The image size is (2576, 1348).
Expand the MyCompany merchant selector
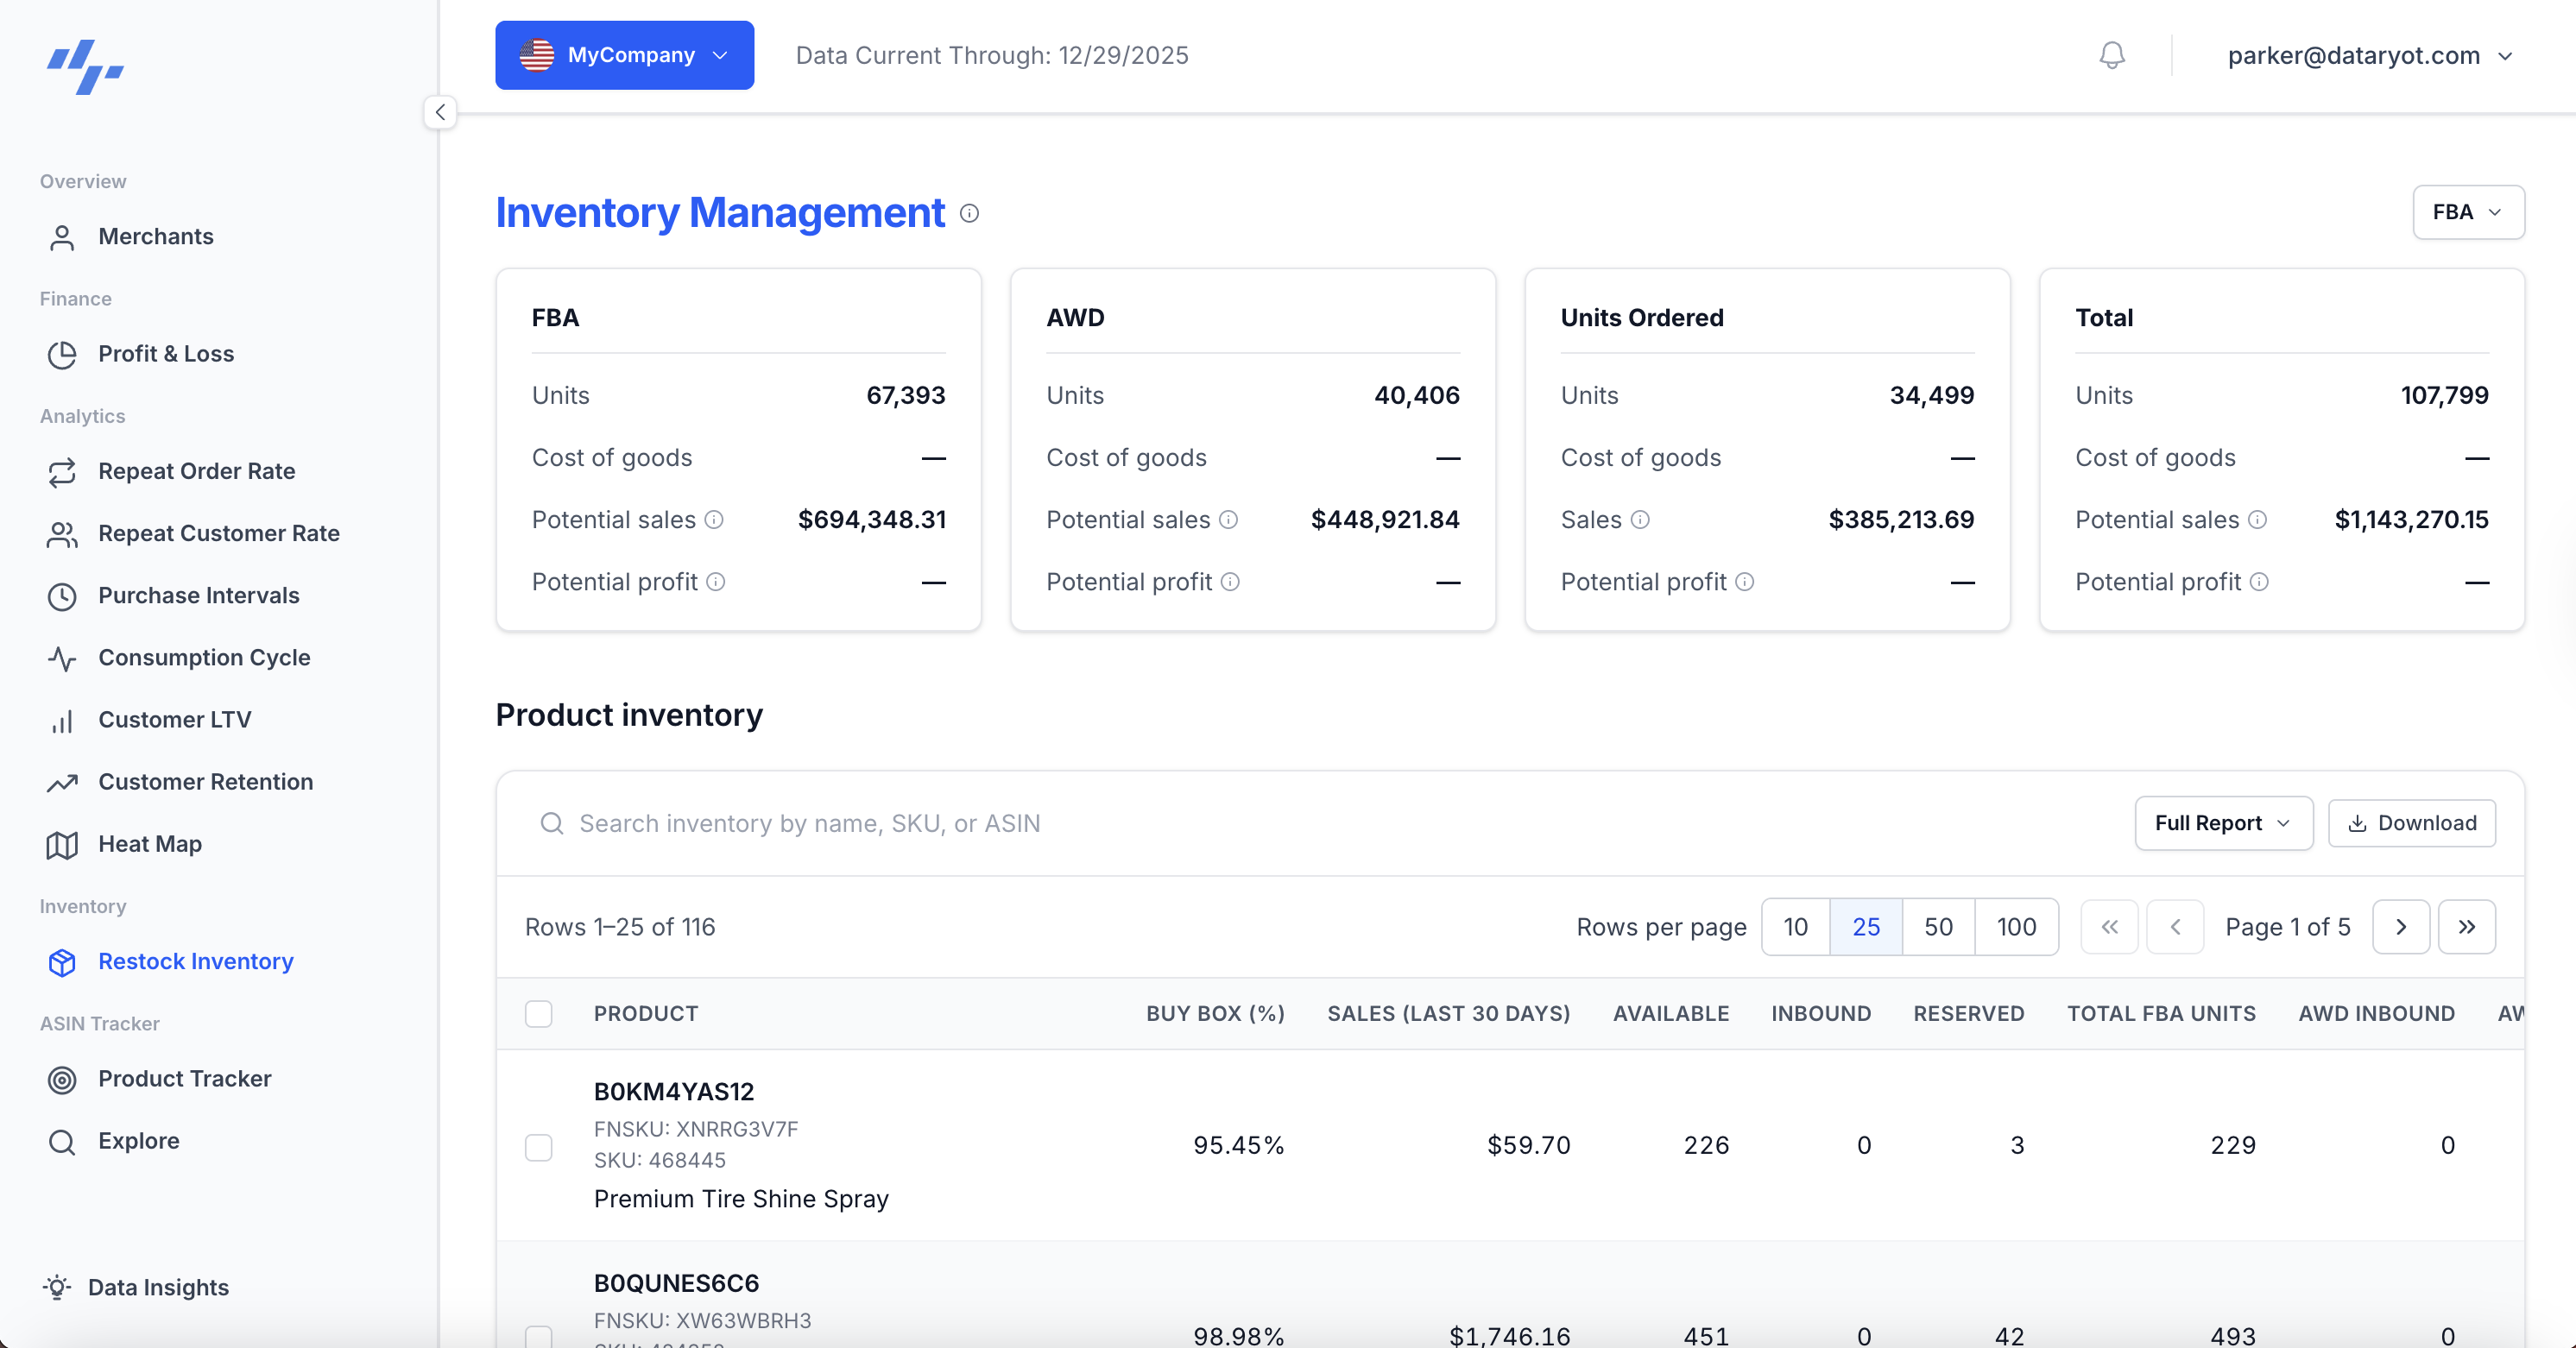(x=623, y=55)
